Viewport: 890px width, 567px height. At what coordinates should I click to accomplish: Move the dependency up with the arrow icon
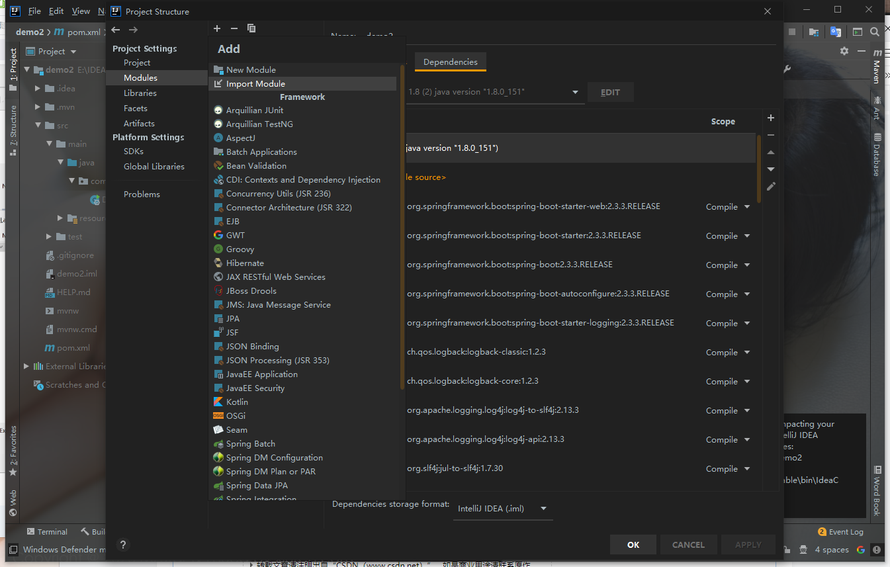pos(771,152)
